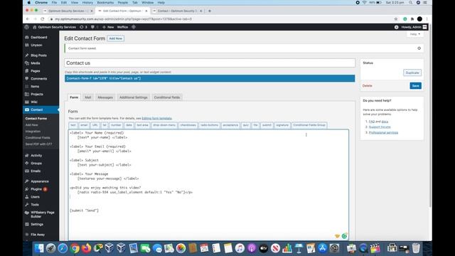The image size is (455, 256).
Task: Open Professional services link
Action: [x=383, y=133]
